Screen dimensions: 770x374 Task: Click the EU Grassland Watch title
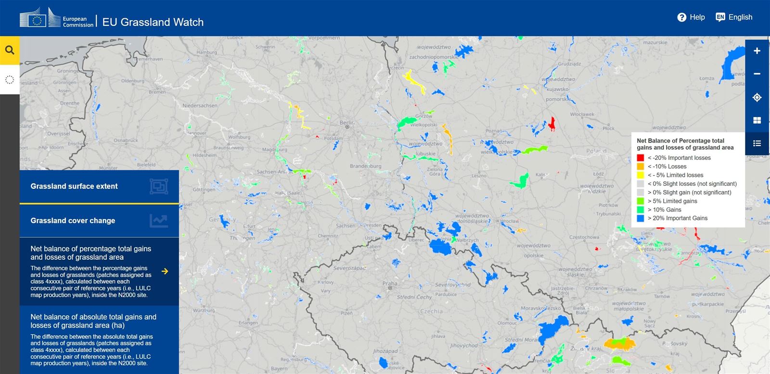tap(153, 22)
